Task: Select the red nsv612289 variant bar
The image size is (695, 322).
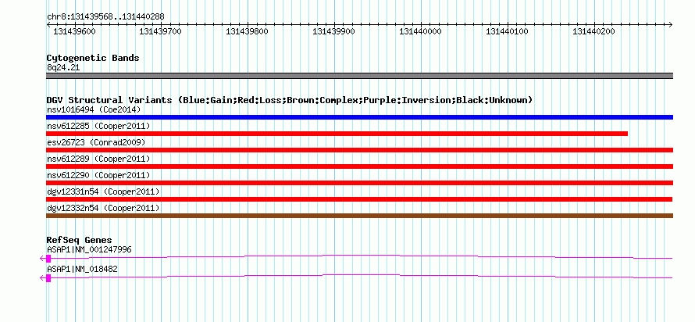Action: click(x=359, y=166)
